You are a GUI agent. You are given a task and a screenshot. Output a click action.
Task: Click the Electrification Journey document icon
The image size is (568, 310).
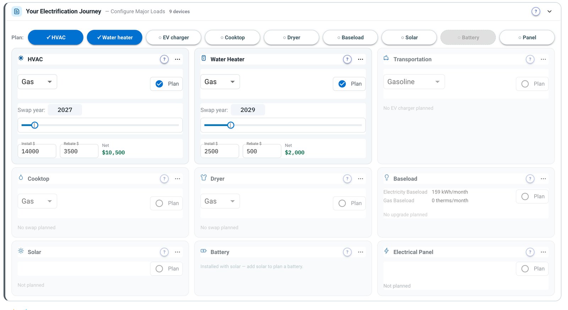click(17, 11)
